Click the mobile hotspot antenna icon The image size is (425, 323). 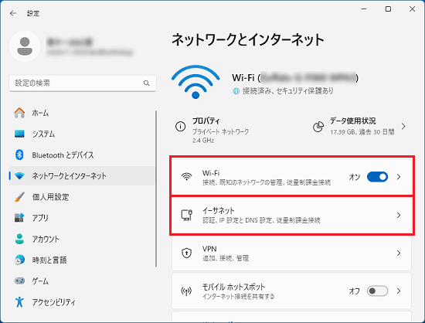click(186, 291)
